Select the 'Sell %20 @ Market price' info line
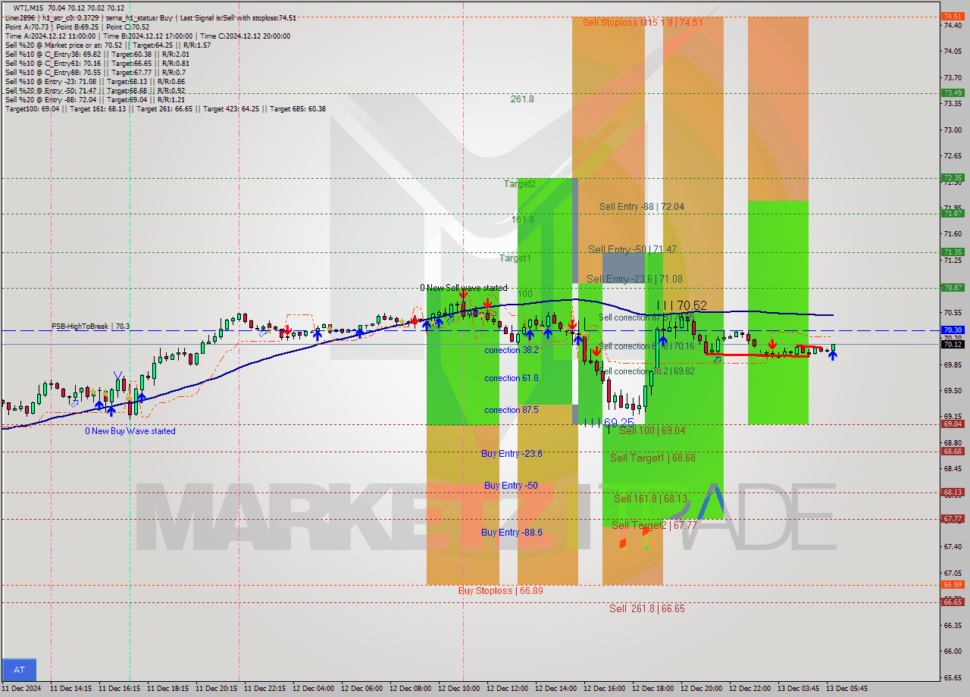 click(108, 45)
